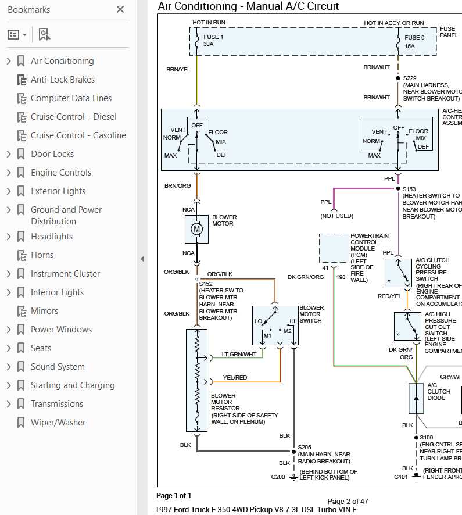Image resolution: width=462 pixels, height=515 pixels.
Task: Expand the Power Windows bookmark
Action: click(x=9, y=330)
